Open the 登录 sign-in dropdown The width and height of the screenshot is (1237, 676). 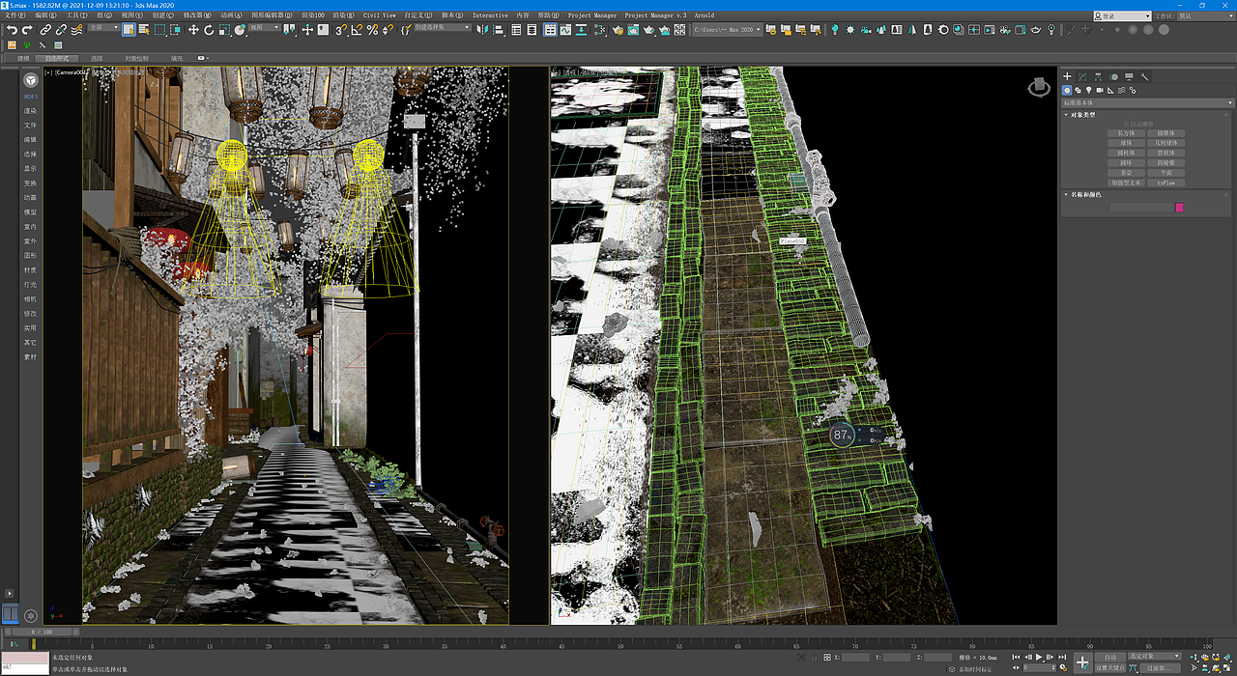[1123, 15]
